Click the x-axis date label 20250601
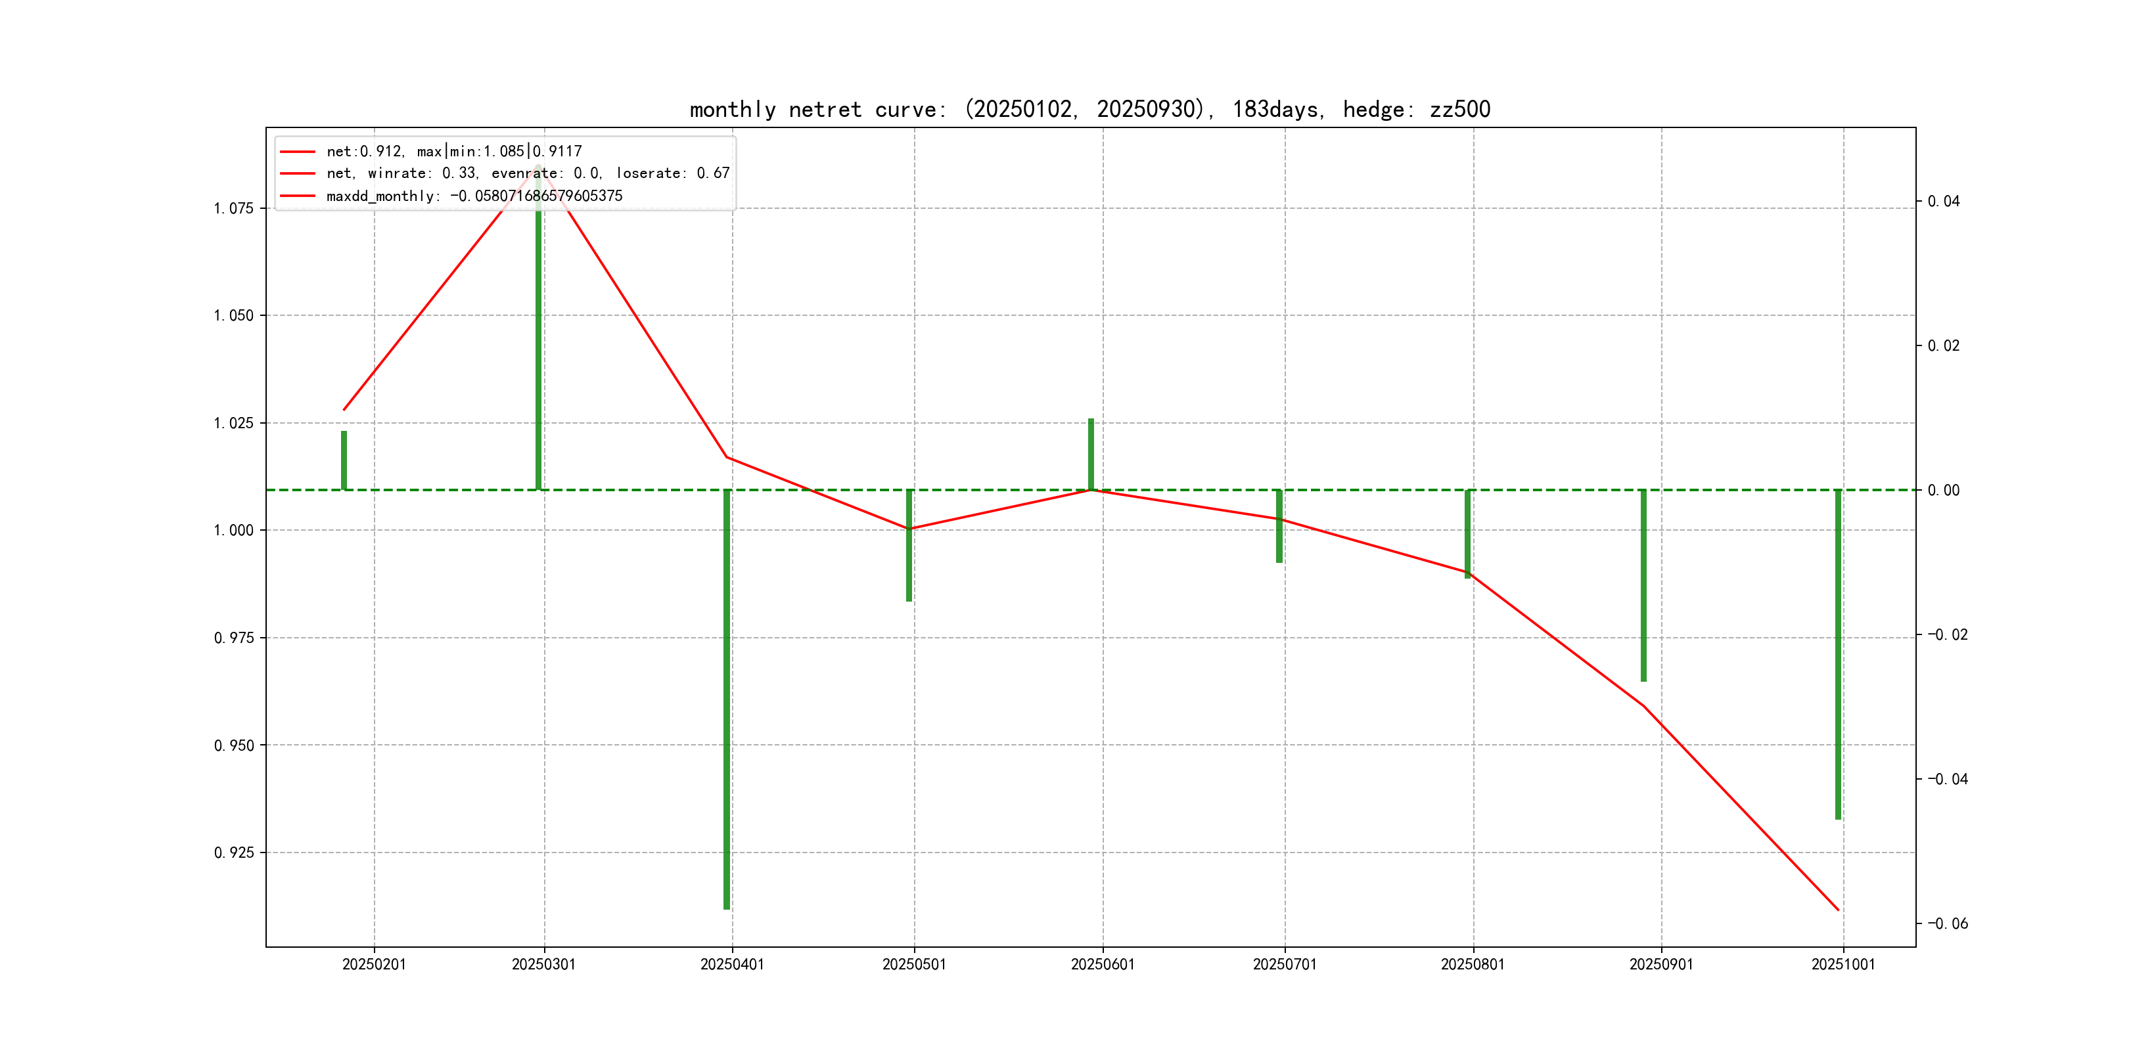The width and height of the screenshot is (2129, 1064). (1103, 965)
